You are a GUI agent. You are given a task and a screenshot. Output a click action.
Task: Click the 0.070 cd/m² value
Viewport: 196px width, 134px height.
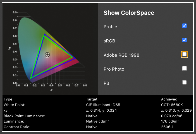point(172,116)
